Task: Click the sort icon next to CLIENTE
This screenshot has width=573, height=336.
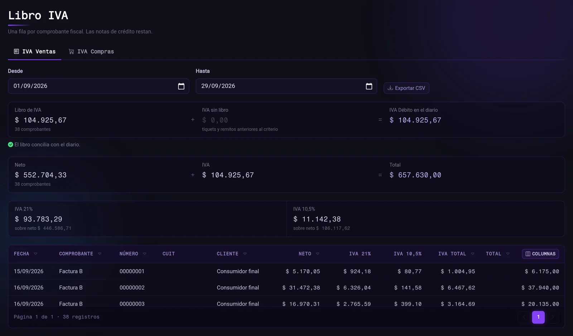Action: pyautogui.click(x=245, y=254)
